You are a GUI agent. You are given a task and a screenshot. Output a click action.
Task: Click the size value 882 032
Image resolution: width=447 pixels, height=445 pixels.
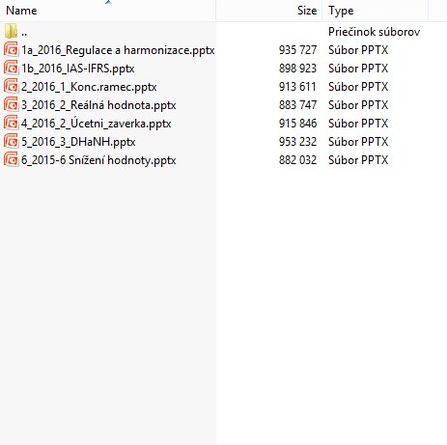coord(297,160)
